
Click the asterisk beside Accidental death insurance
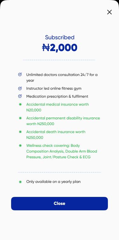[x=20, y=132]
